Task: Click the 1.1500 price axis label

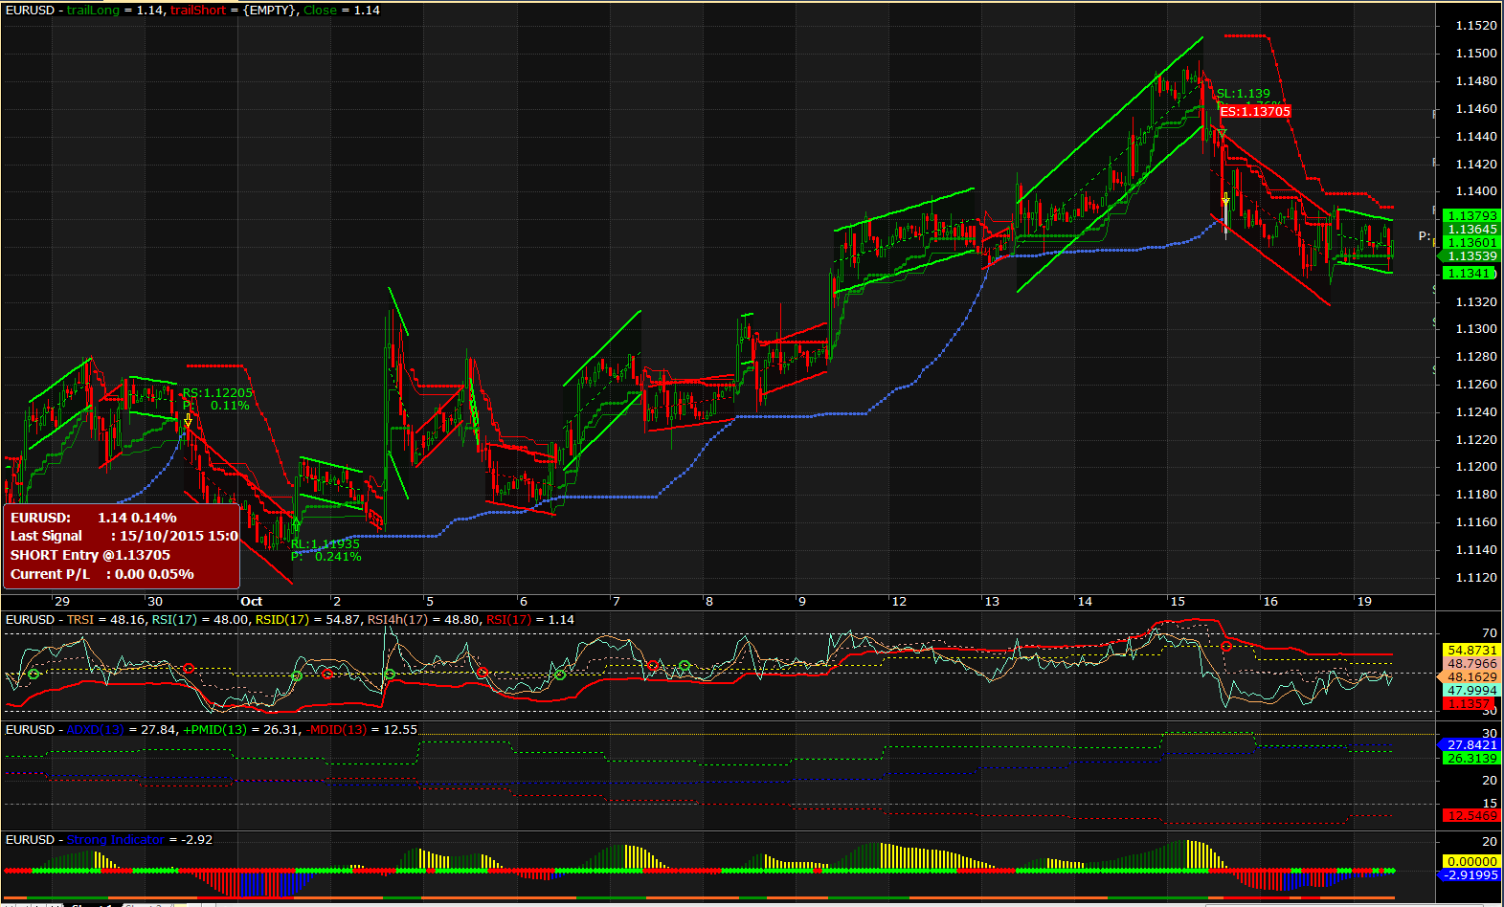Action: point(1475,54)
